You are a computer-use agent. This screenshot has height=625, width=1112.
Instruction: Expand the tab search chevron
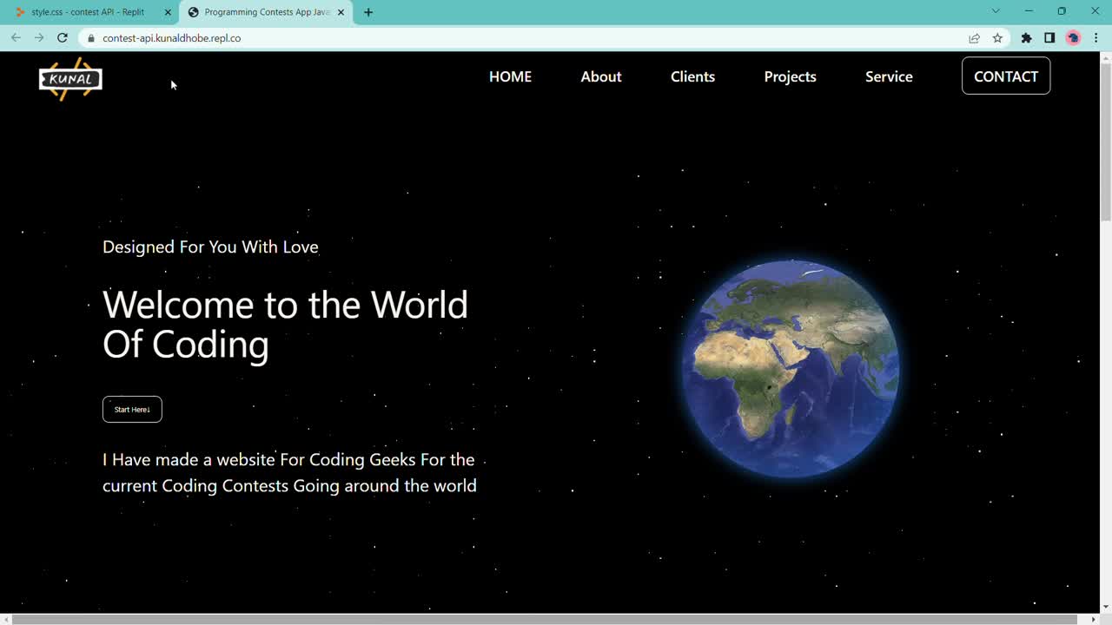(x=996, y=11)
